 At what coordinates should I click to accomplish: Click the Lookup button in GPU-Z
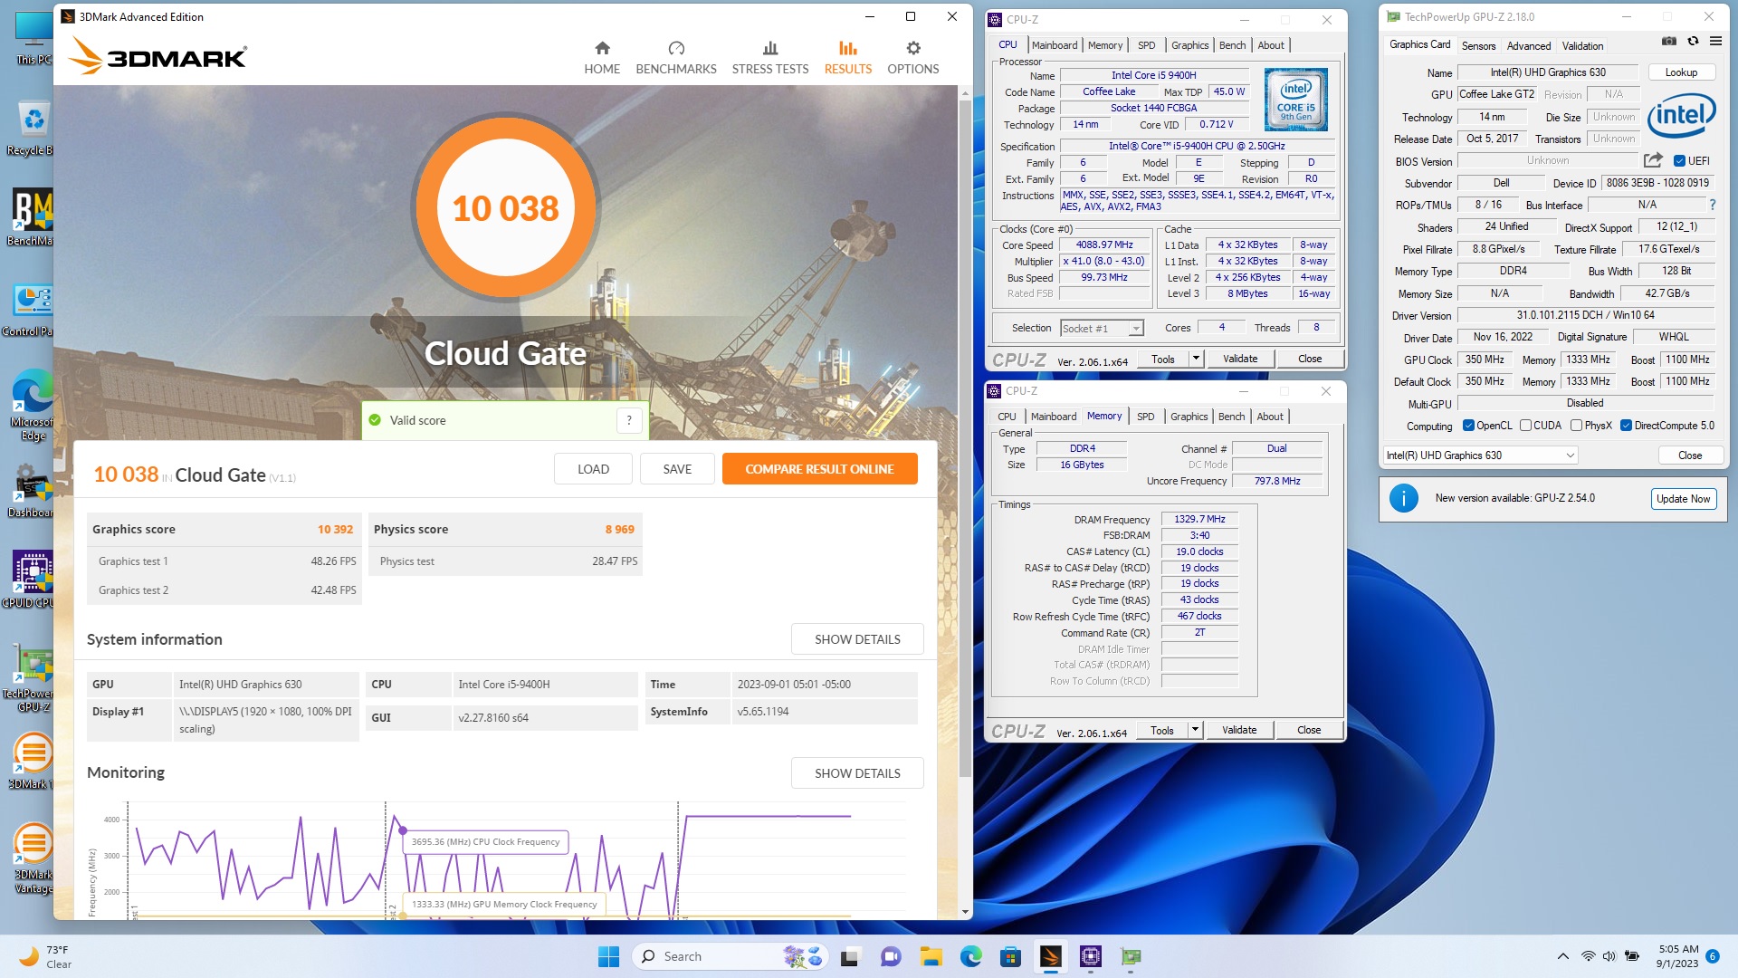pyautogui.click(x=1681, y=72)
